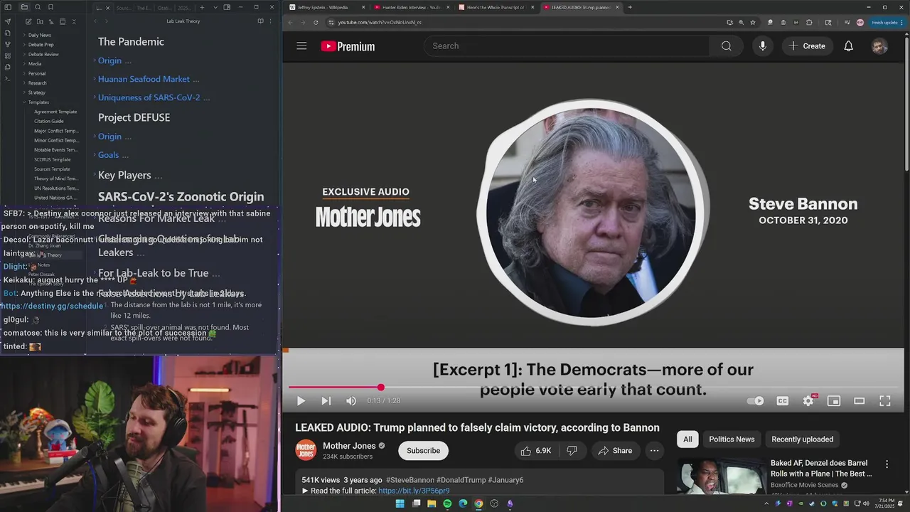Play the paused video
The image size is (910, 512).
click(x=301, y=401)
